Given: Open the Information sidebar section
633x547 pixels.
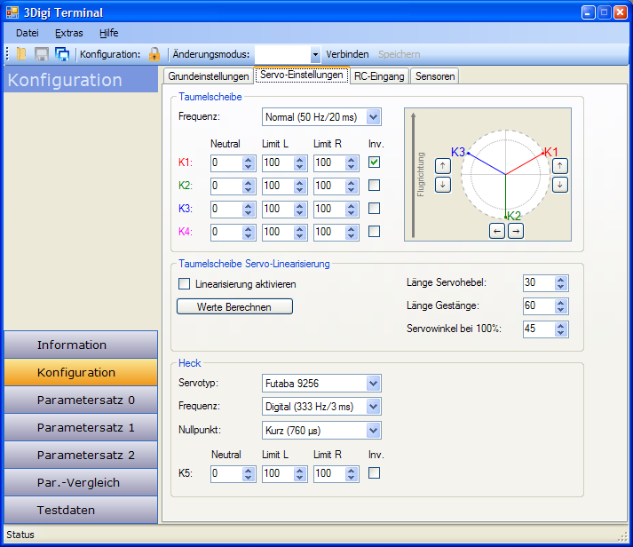Looking at the screenshot, I should (81, 345).
